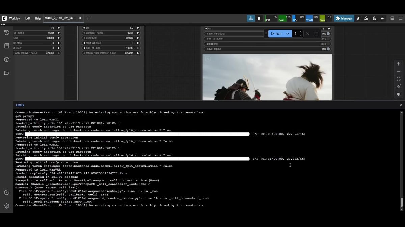This screenshot has height=227, width=405.
Task: Open the queue history sidebar panel
Action: (6, 32)
